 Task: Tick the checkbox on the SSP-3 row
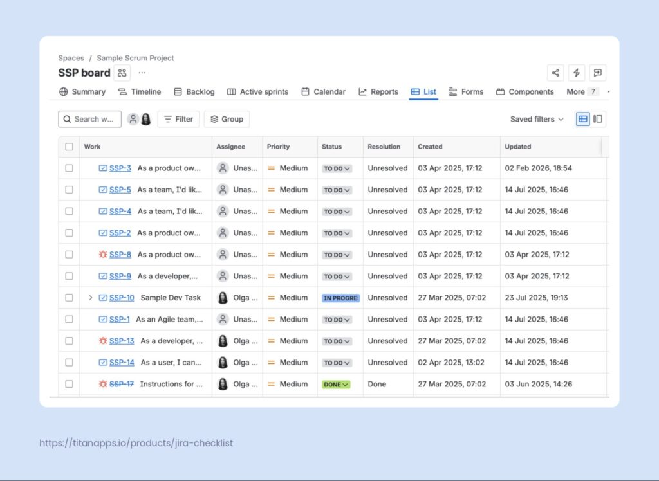click(x=69, y=168)
